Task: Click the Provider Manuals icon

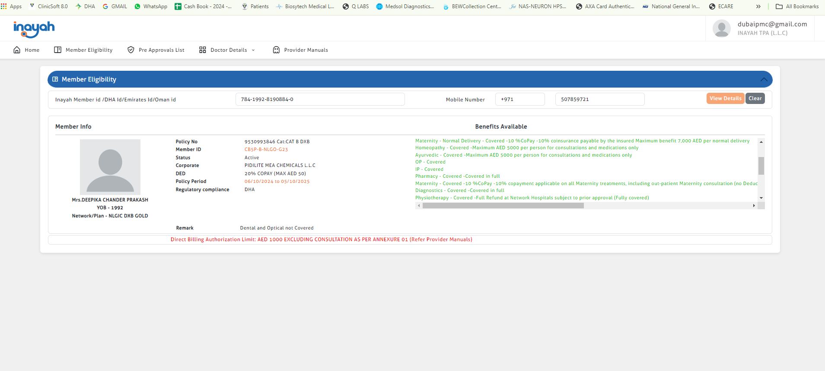Action: tap(276, 50)
